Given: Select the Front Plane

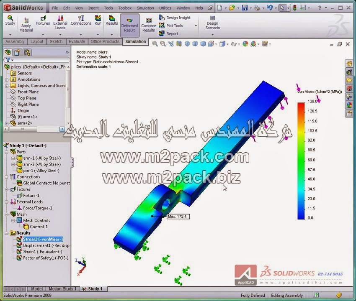Looking at the screenshot, I should coord(25,92).
